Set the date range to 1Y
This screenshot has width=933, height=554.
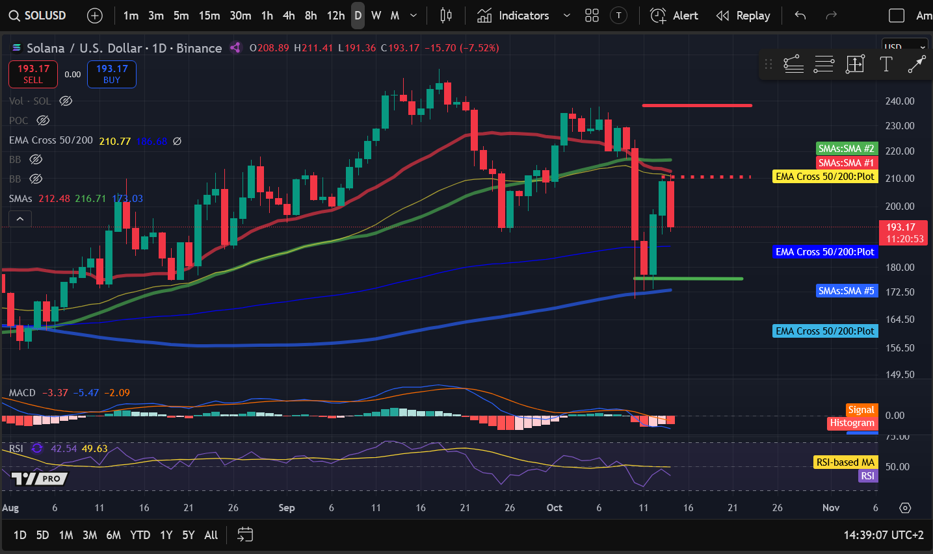166,535
